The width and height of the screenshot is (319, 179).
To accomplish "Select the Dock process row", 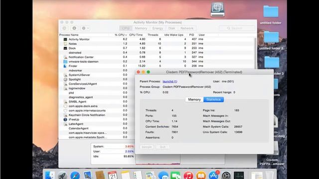I will point(156,48).
